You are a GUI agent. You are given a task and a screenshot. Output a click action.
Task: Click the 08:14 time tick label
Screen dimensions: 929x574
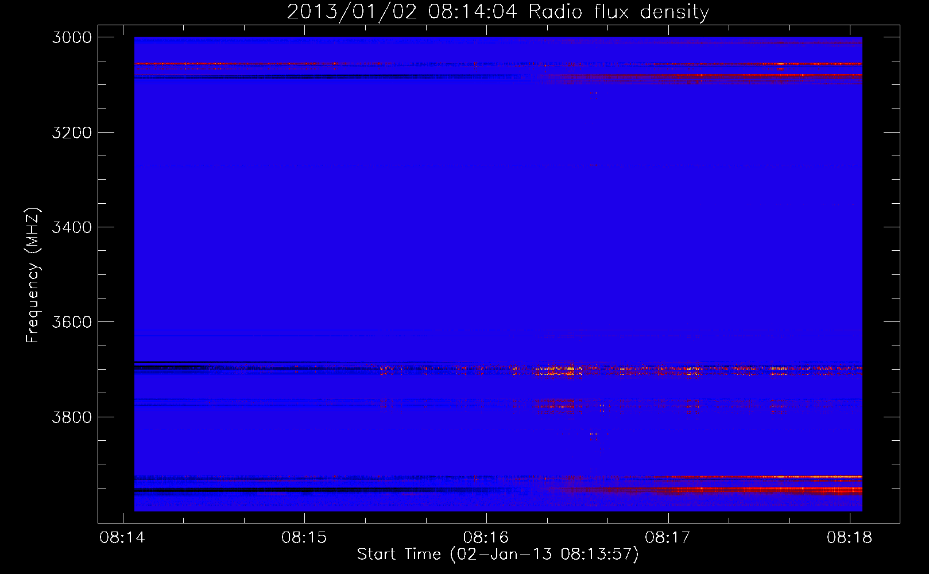click(x=122, y=538)
